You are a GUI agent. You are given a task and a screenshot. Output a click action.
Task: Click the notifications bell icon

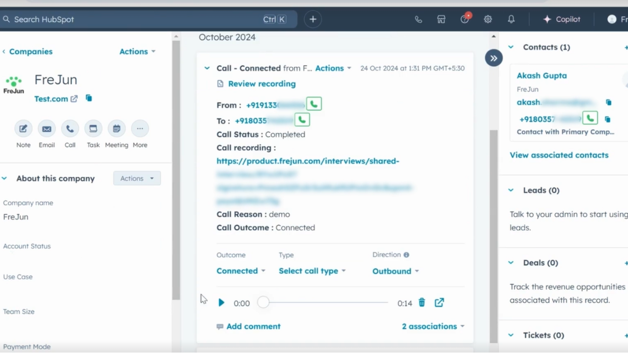click(511, 19)
